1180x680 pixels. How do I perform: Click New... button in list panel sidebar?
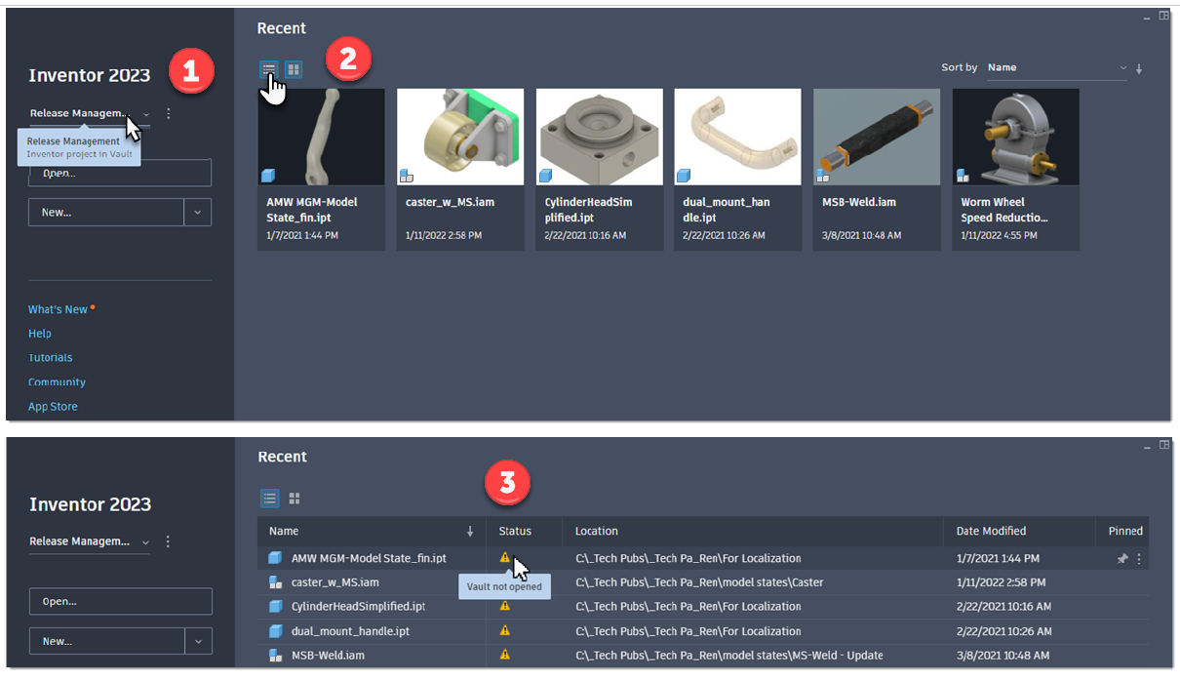tap(106, 641)
